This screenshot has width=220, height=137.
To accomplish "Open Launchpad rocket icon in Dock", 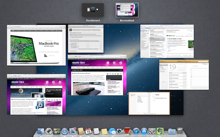I will [49, 132].
